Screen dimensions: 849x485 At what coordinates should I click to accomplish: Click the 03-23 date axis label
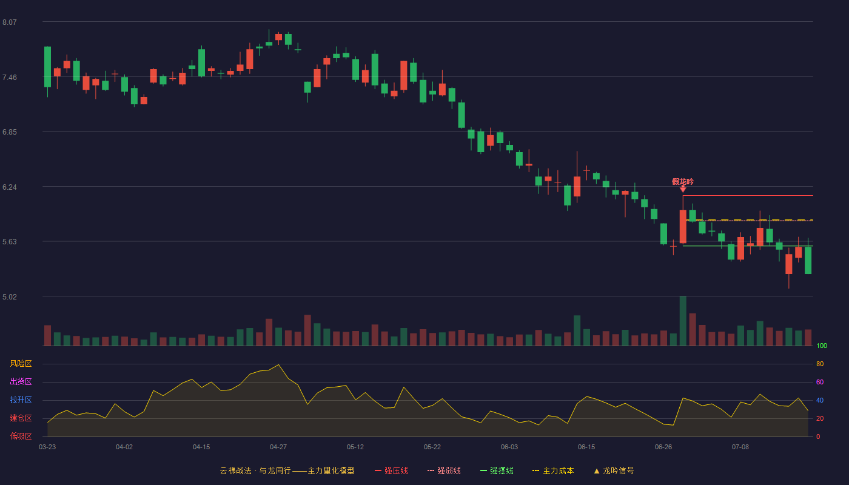tap(47, 447)
